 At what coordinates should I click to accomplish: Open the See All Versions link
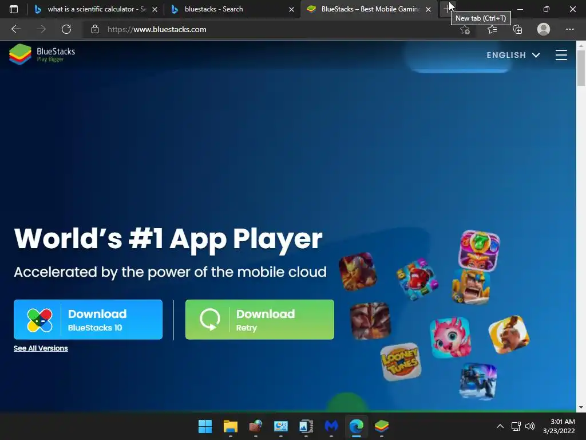click(41, 348)
